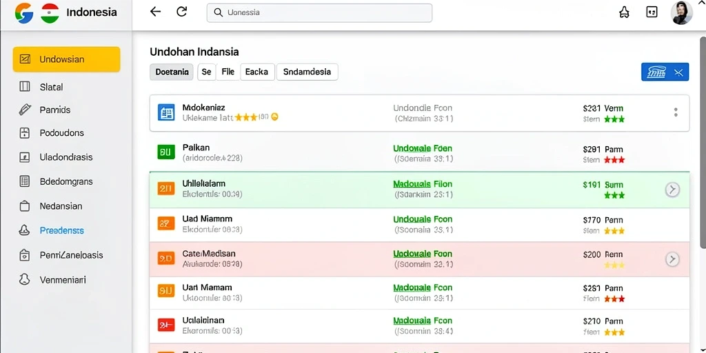The width and height of the screenshot is (706, 353).
Task: Click the browser back arrow
Action: [x=155, y=12]
